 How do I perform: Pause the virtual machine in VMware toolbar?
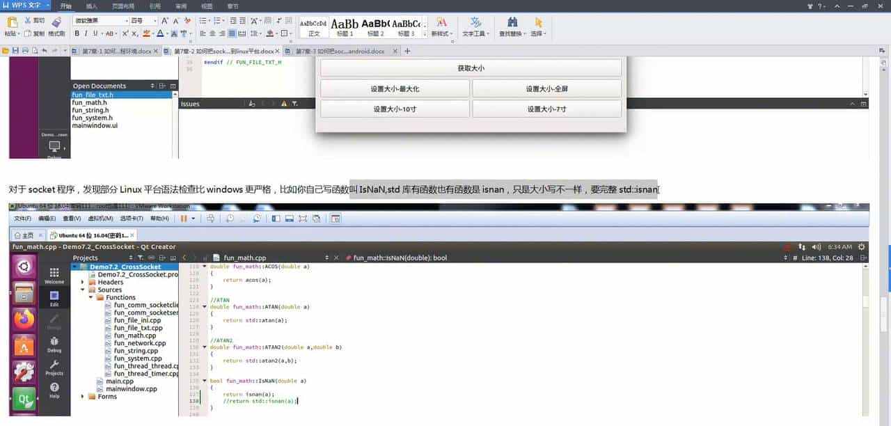point(182,218)
